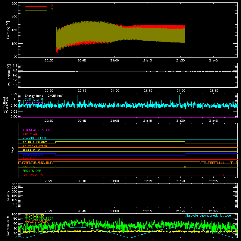
Task: Click the "Quality" axis title
Action: pyautogui.click(x=8, y=196)
